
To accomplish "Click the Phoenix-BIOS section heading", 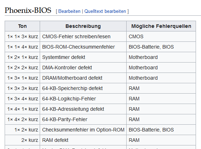I will click(28, 10).
